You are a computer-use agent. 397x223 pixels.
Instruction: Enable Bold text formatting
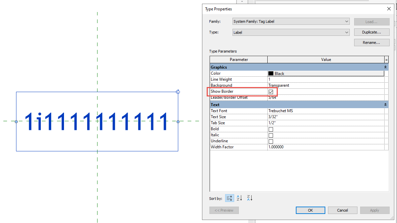(x=271, y=129)
